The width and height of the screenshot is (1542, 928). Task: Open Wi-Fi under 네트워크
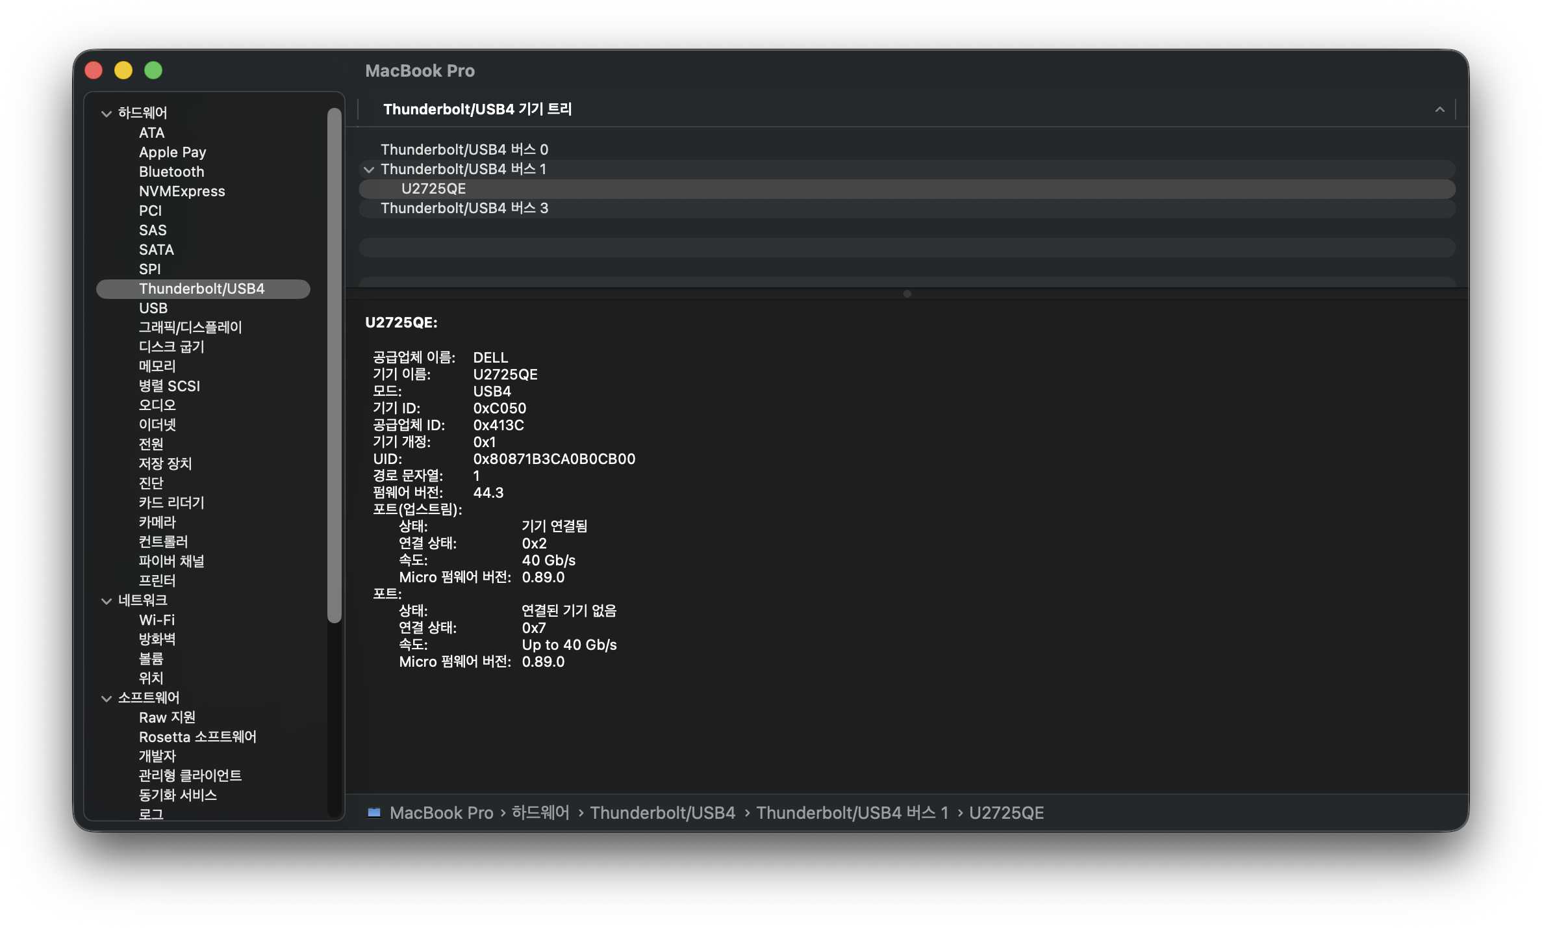(x=157, y=620)
